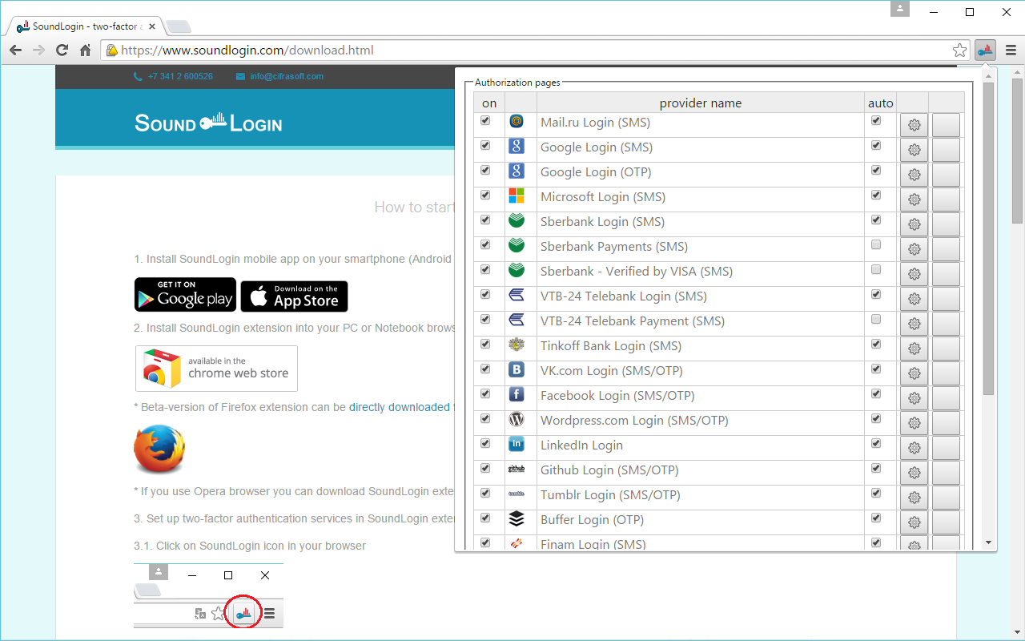Click the VK.com provider logo icon
The width and height of the screenshot is (1025, 641).
click(517, 370)
